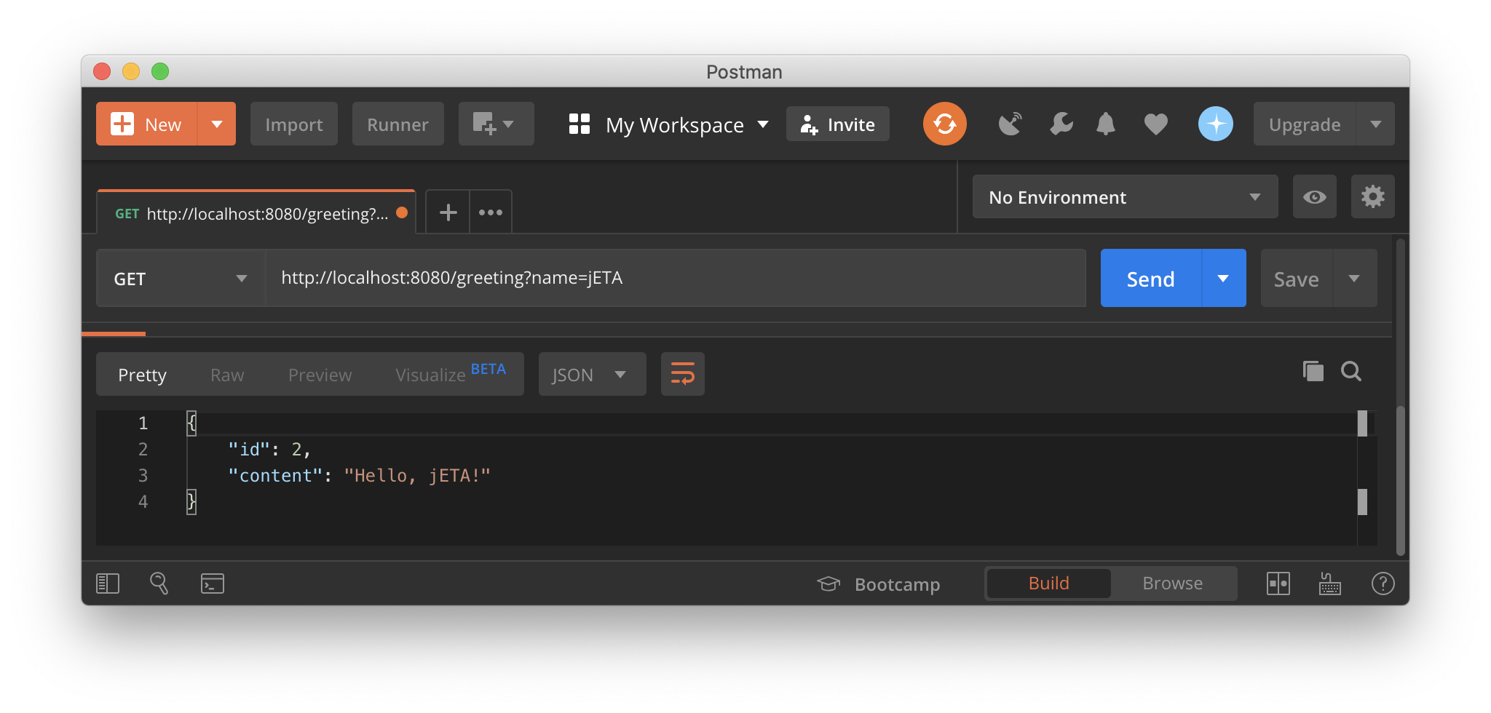Open the Postman console icon
The image size is (1491, 713).
click(x=212, y=583)
